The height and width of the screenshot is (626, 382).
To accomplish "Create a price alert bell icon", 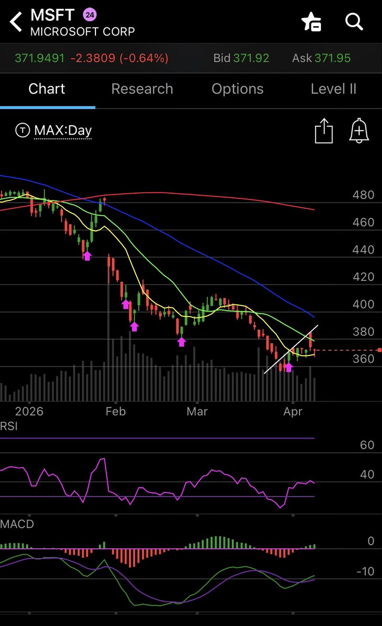I will (x=359, y=131).
